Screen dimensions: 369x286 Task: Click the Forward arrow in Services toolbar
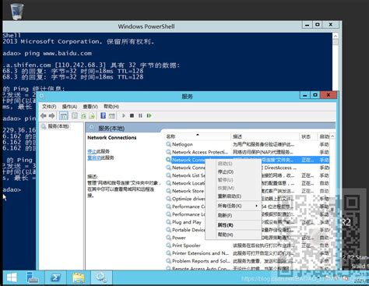52,115
